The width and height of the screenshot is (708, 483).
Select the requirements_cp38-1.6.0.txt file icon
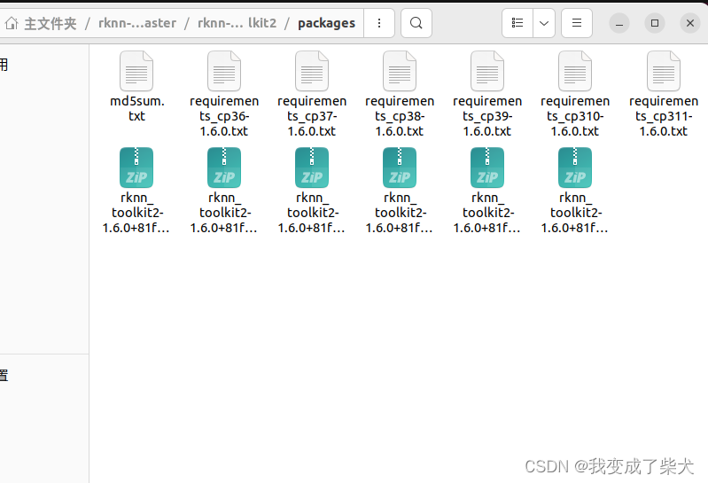(399, 71)
